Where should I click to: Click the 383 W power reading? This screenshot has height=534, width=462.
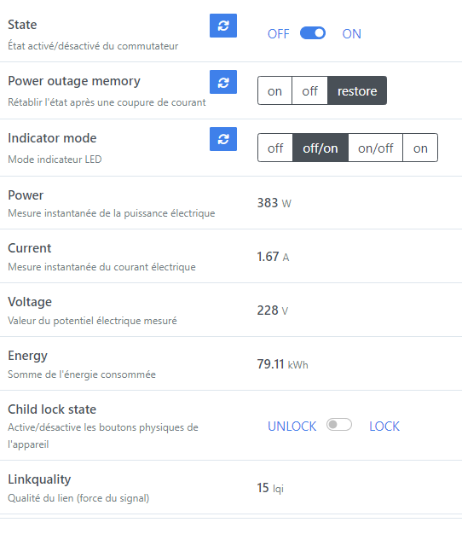[x=274, y=203]
